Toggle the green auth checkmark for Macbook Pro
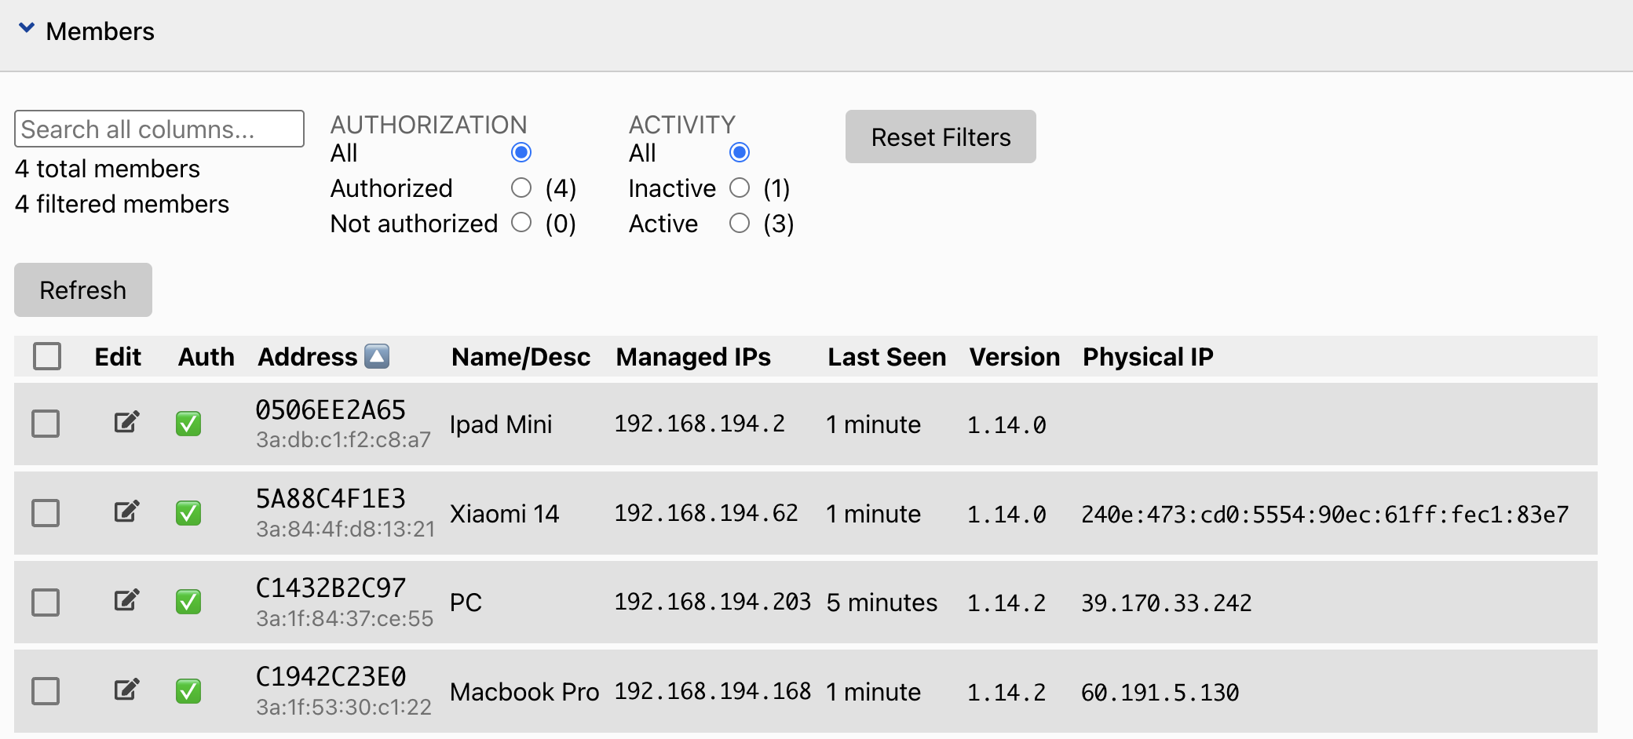Viewport: 1633px width, 739px height. click(x=188, y=691)
